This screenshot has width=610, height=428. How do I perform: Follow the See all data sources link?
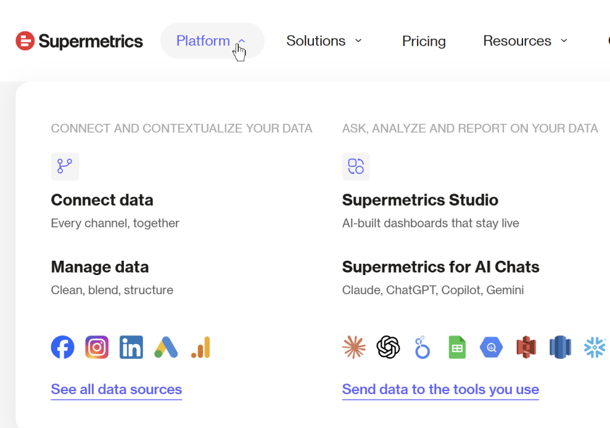pyautogui.click(x=116, y=389)
